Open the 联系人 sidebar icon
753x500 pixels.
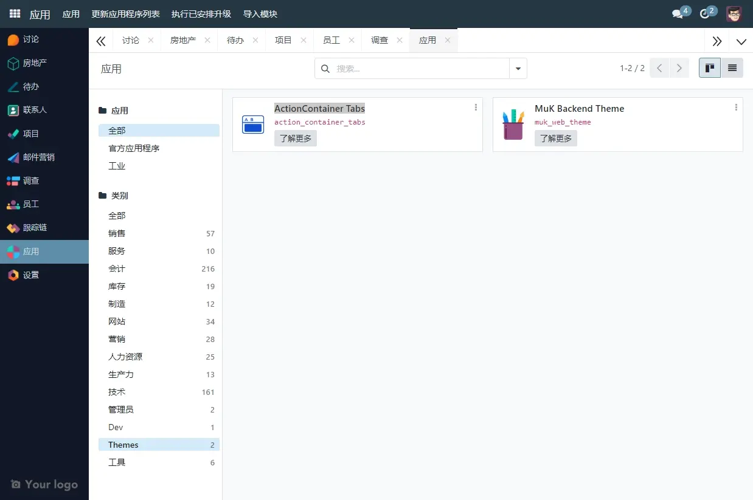click(x=13, y=110)
